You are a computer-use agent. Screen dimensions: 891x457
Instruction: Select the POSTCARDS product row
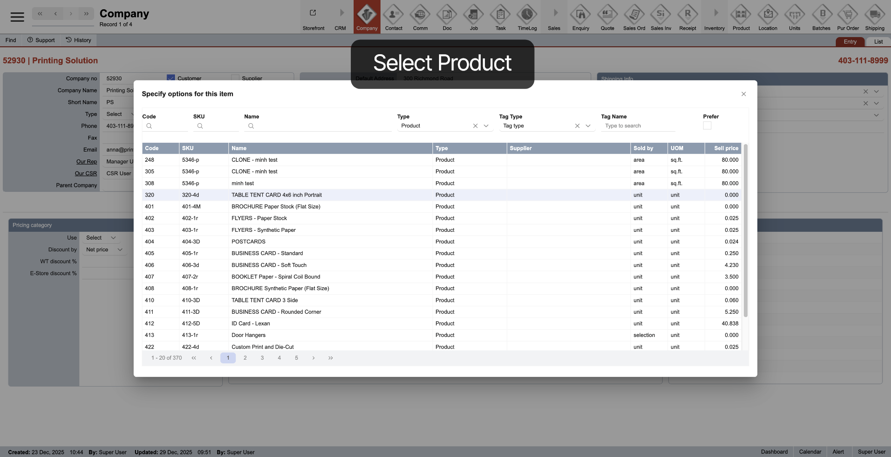pyautogui.click(x=248, y=241)
